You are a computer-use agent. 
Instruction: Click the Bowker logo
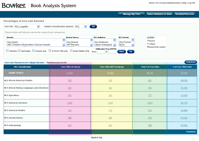[14, 5]
